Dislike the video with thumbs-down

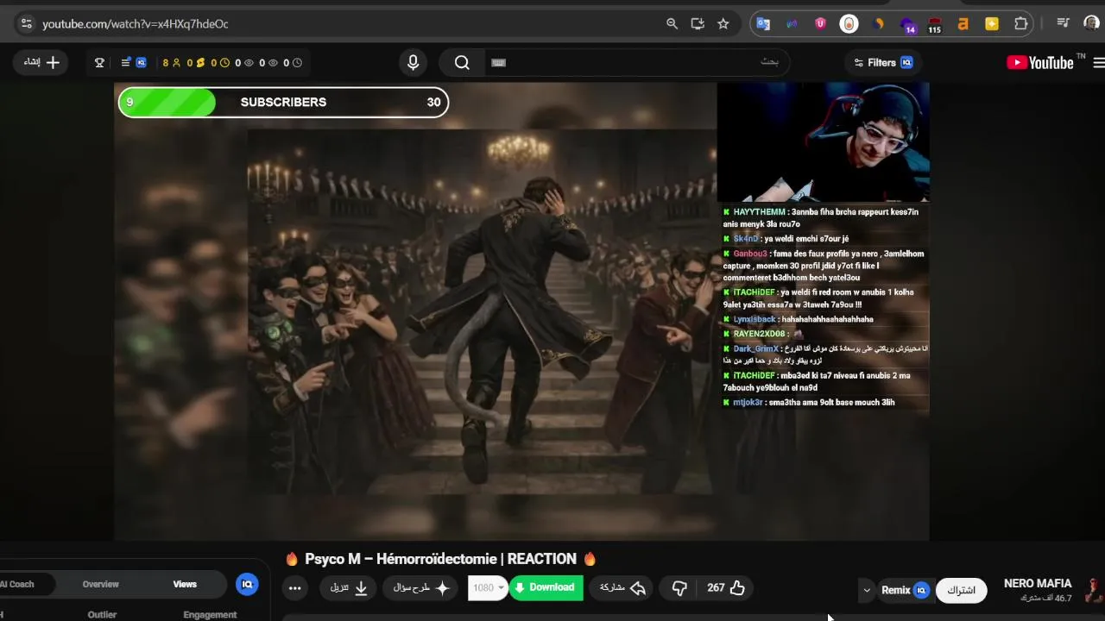pyautogui.click(x=679, y=588)
